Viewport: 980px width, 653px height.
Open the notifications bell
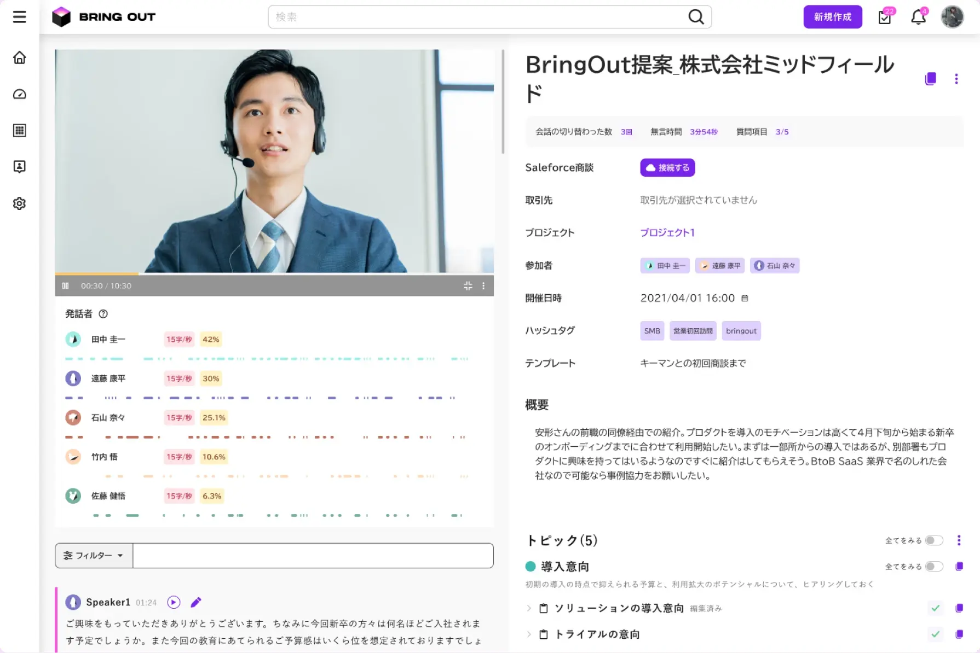pos(918,17)
